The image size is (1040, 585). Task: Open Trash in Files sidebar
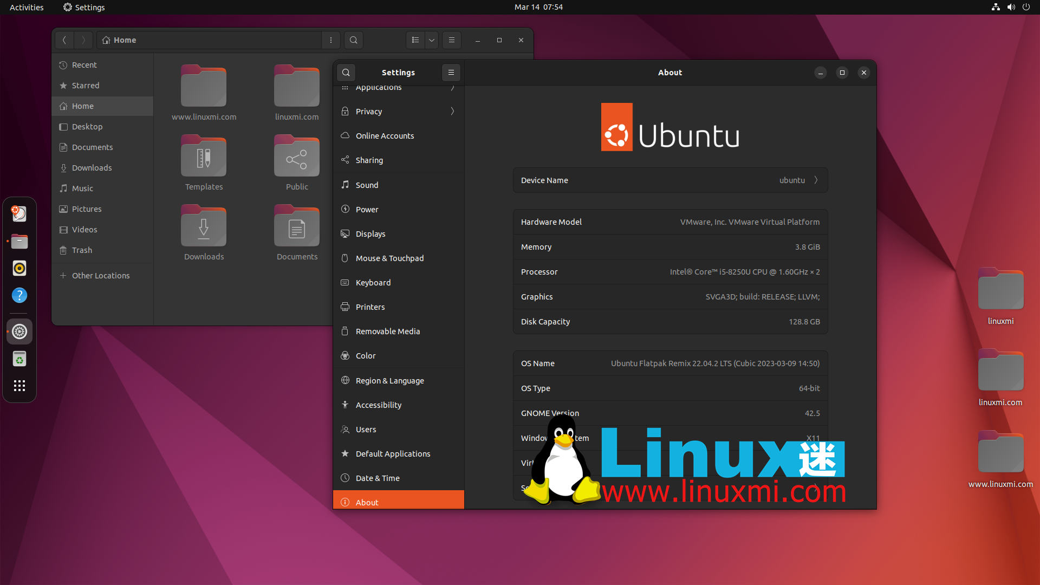[102, 250]
